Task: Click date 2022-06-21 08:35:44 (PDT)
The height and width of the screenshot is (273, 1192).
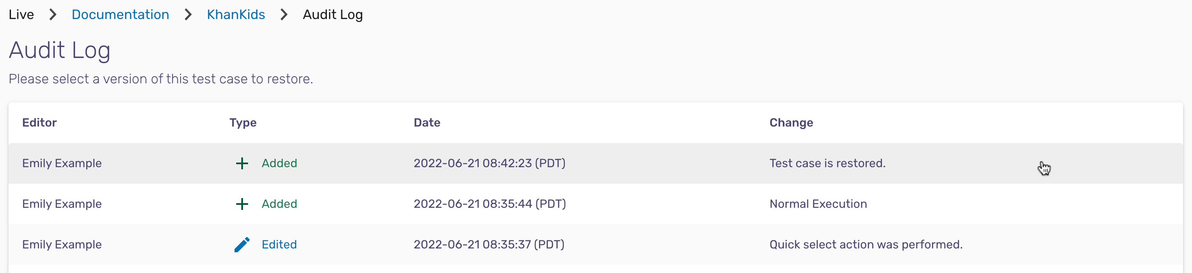Action: click(490, 204)
